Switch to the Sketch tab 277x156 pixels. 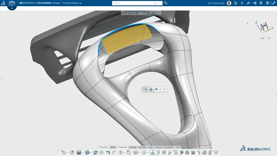coord(113,147)
